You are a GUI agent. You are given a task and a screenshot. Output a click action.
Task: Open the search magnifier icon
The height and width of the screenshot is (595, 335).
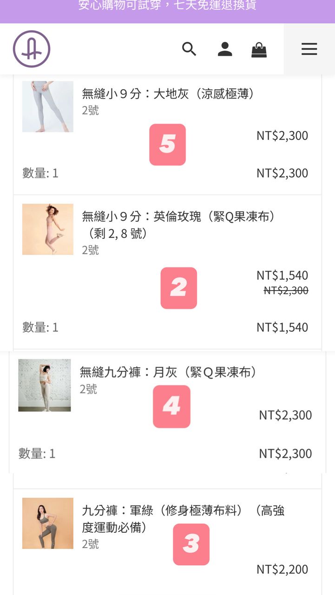pos(189,49)
